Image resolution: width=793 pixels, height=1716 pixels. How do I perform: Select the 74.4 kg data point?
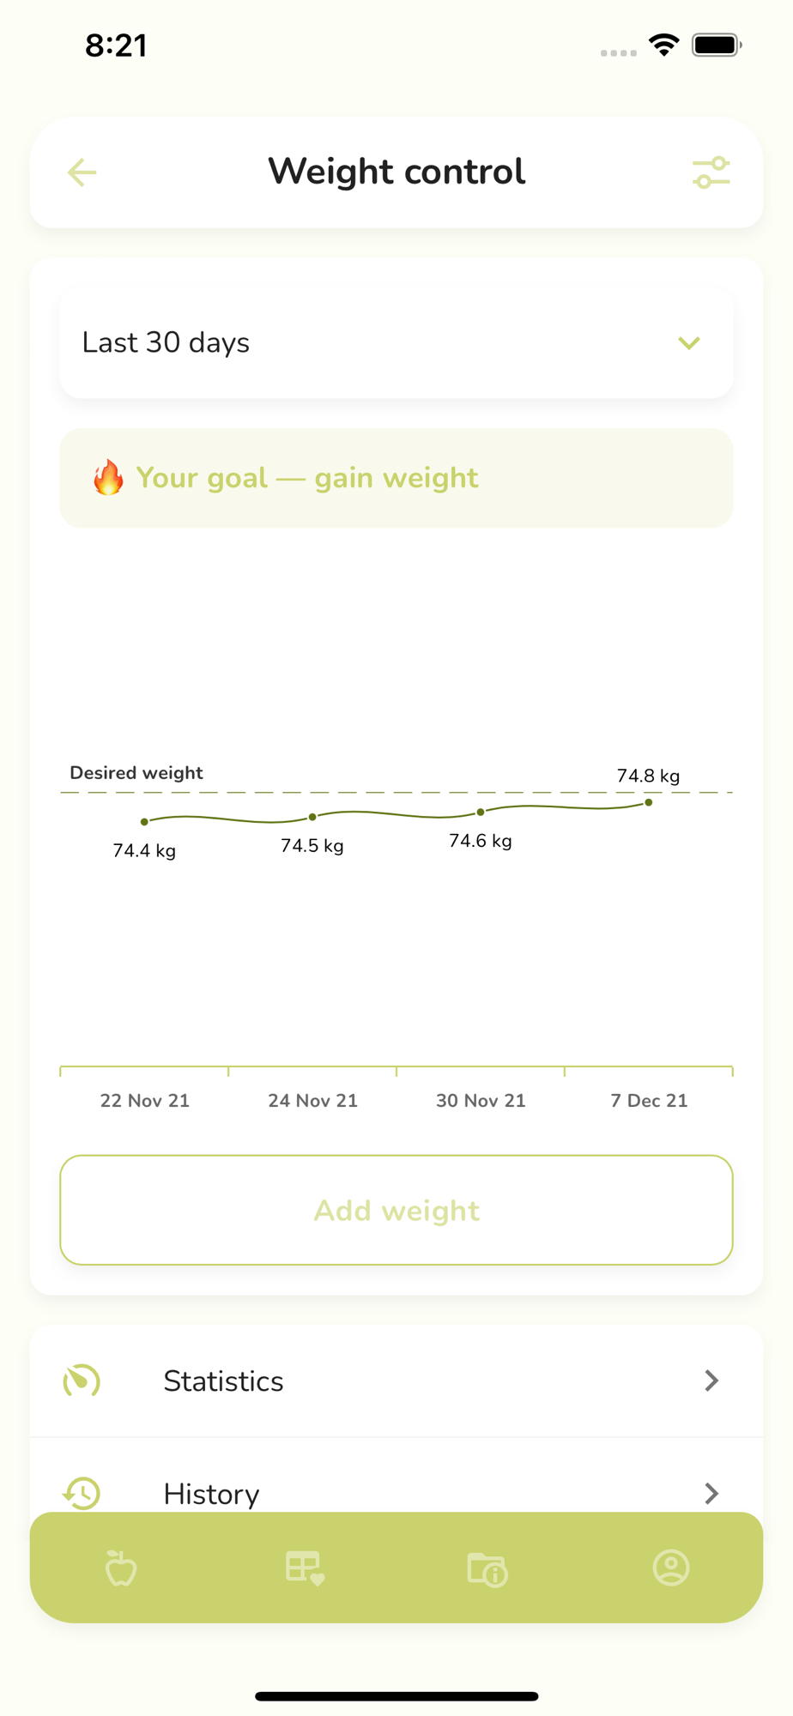(144, 821)
